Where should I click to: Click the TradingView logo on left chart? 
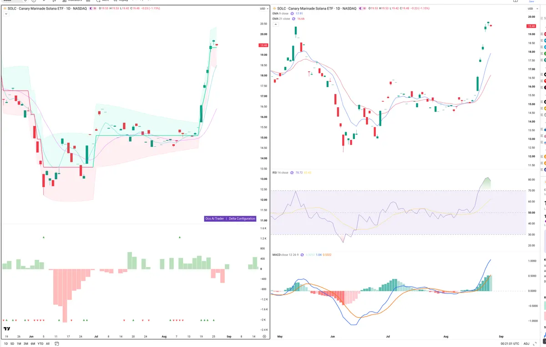(x=7, y=328)
